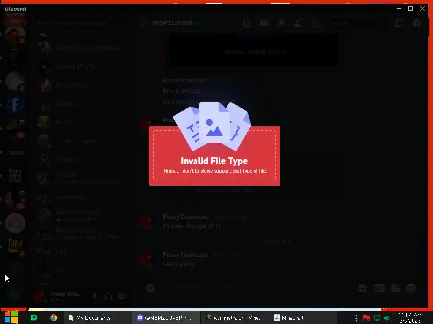This screenshot has width=433, height=324.
Task: Switch to My Documents taskbar window
Action: (x=97, y=318)
